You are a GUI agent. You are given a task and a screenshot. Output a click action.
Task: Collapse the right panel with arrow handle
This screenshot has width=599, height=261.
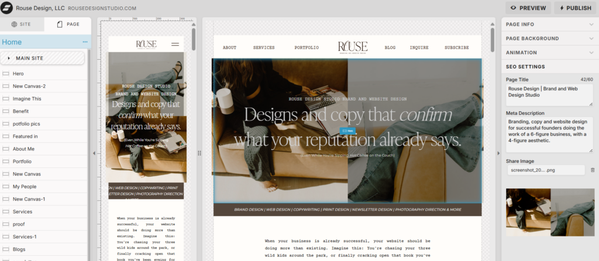[498, 153]
